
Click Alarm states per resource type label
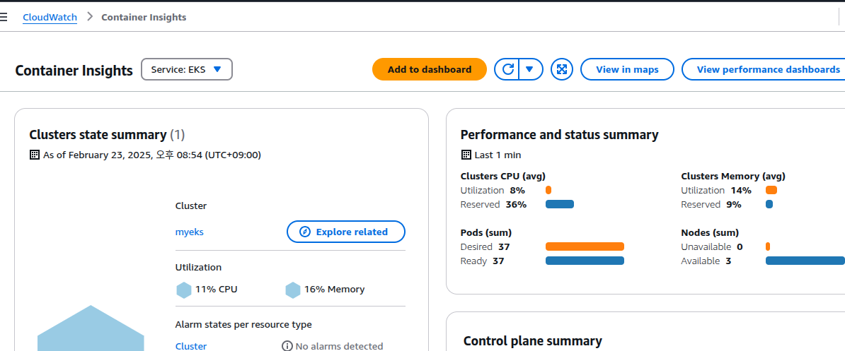[243, 325]
